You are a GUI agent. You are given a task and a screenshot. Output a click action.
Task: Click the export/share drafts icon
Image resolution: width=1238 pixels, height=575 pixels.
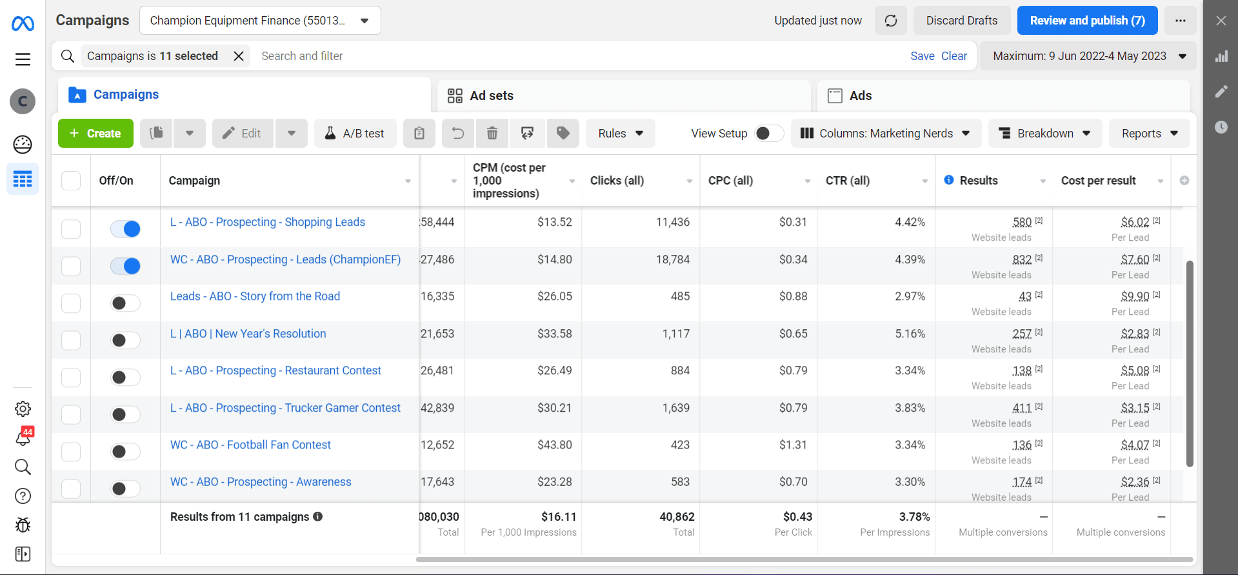click(x=527, y=133)
